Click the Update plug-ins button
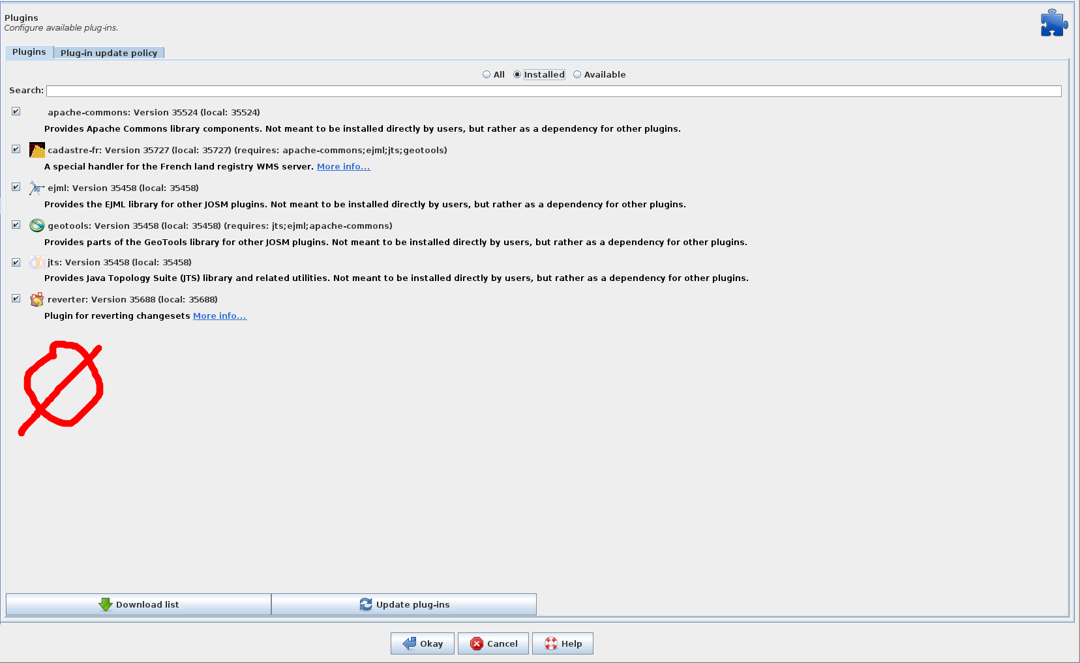 point(404,604)
